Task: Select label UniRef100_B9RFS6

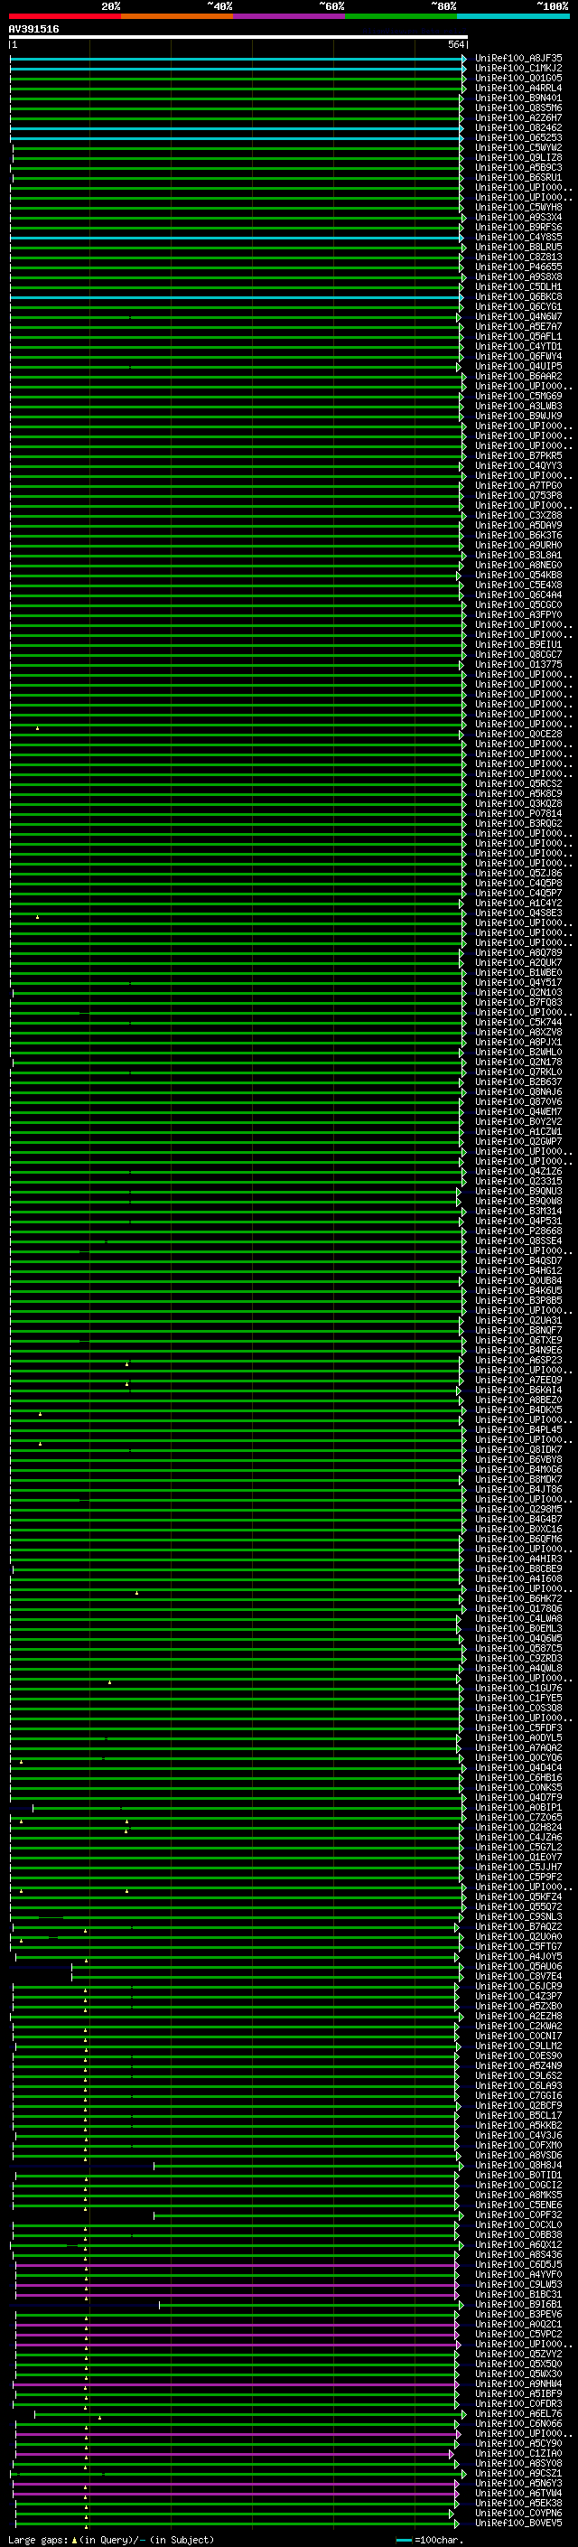Action: point(518,228)
